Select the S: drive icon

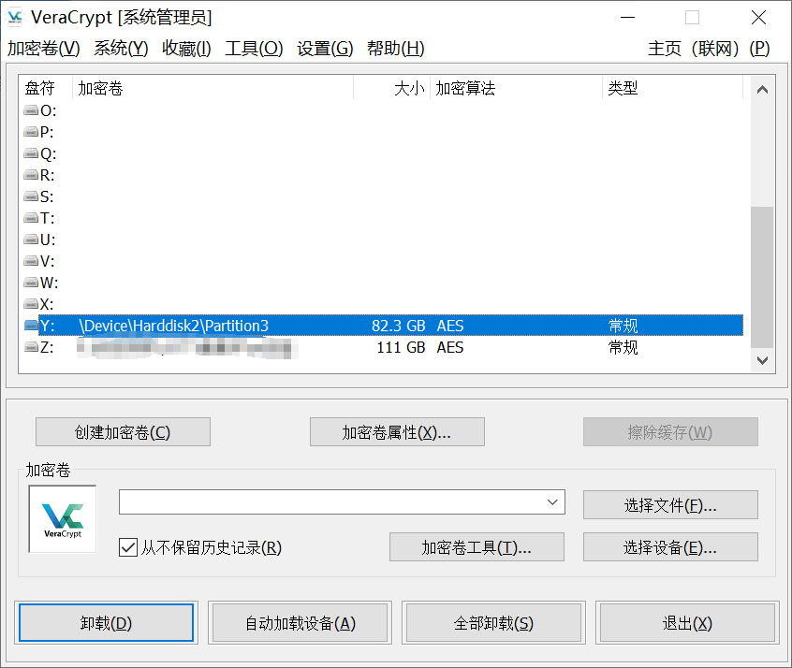pyautogui.click(x=31, y=196)
